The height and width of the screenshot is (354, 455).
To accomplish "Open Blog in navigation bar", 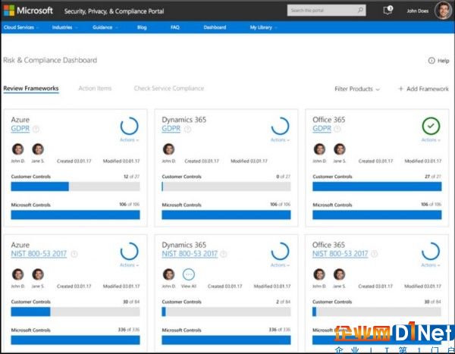I will click(142, 27).
